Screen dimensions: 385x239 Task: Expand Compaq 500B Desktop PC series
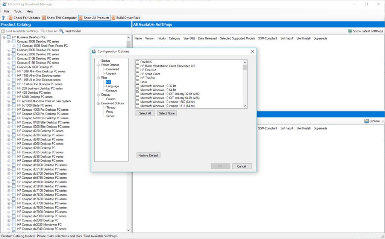(9, 50)
